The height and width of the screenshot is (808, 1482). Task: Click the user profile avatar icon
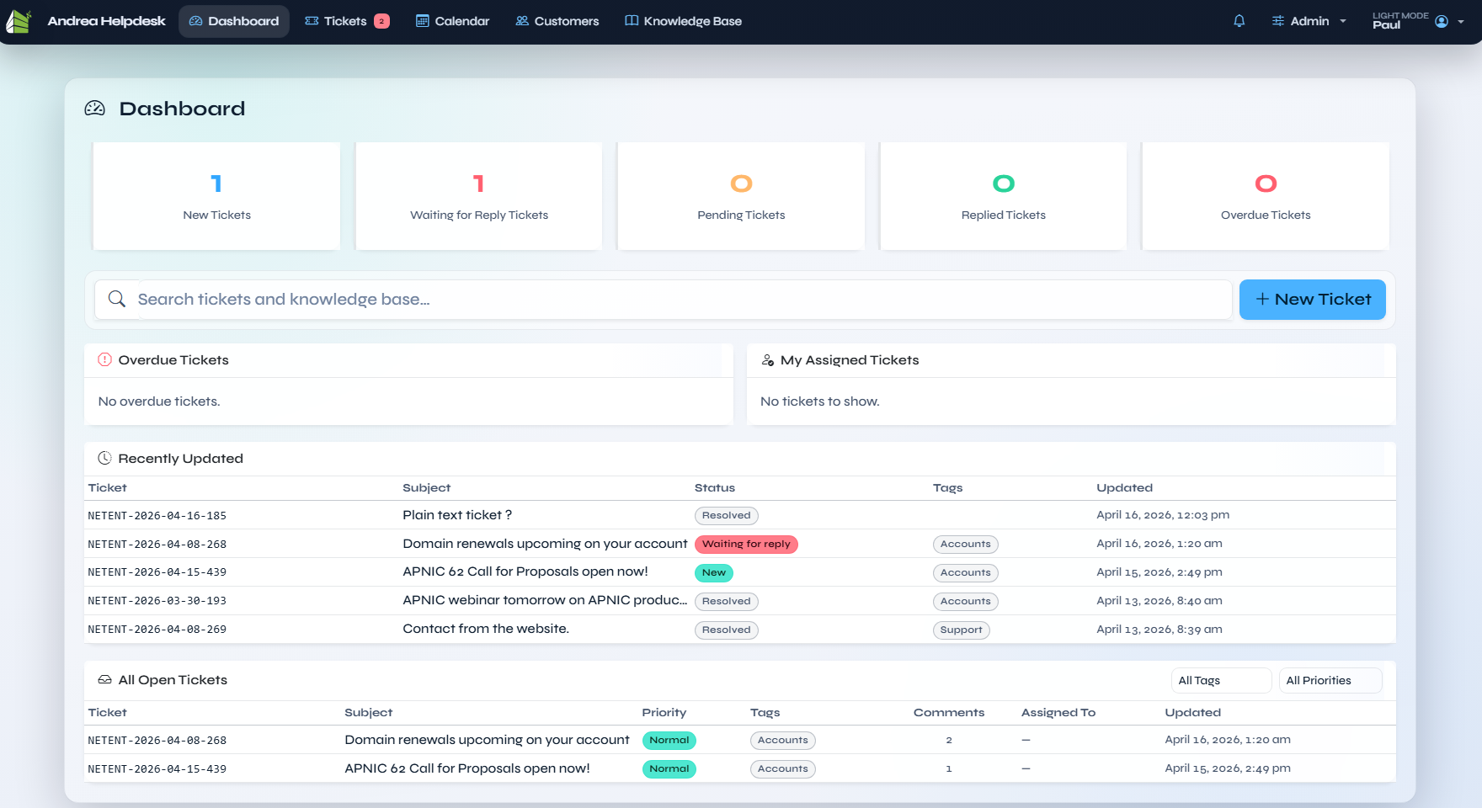1442,21
